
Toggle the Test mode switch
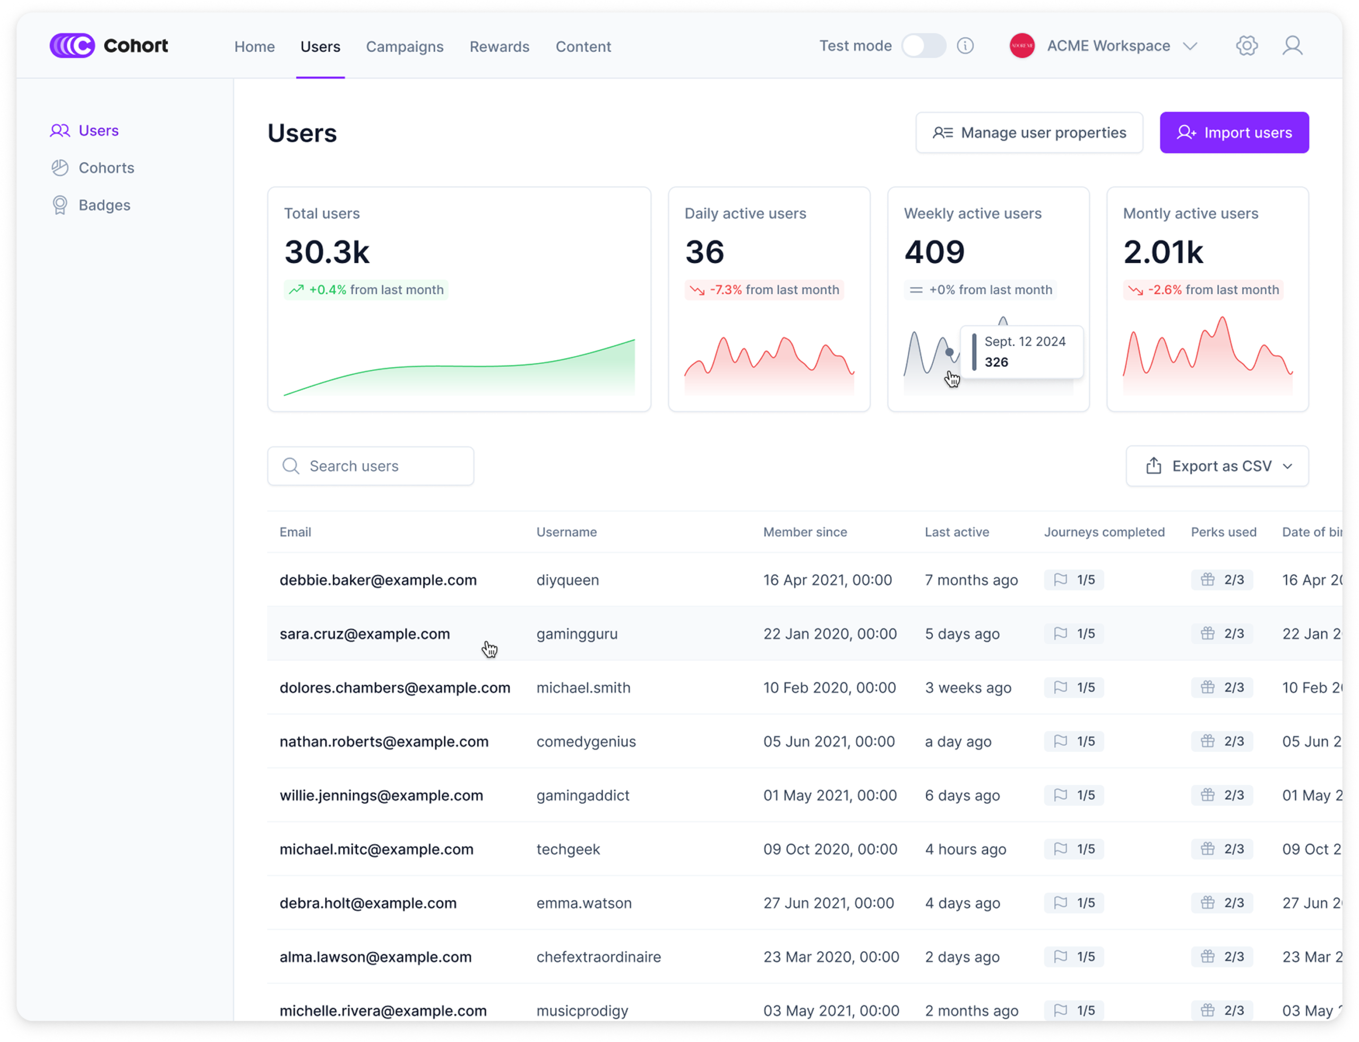[x=924, y=46]
